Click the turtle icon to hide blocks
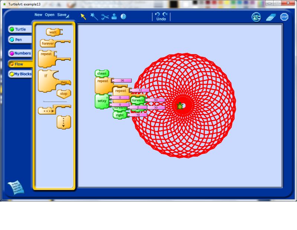 coord(256,17)
